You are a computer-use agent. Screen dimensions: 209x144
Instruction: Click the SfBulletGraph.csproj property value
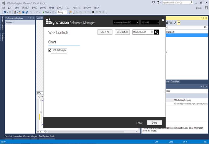pos(182,100)
